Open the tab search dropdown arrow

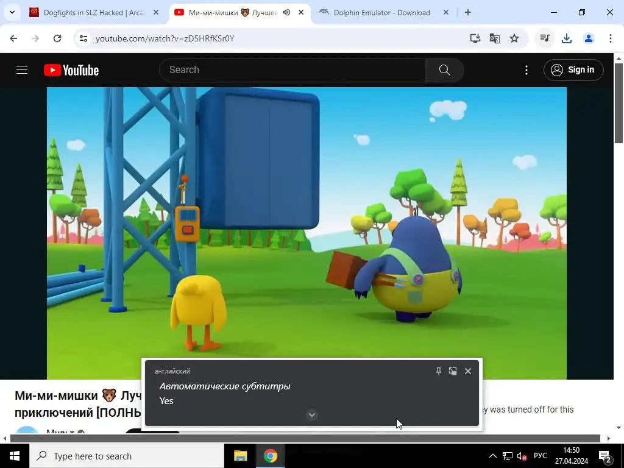point(12,12)
